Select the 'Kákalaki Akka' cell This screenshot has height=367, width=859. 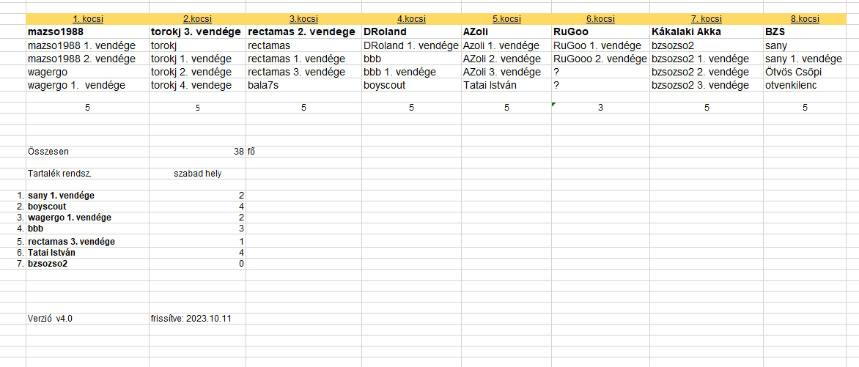pyautogui.click(x=707, y=31)
